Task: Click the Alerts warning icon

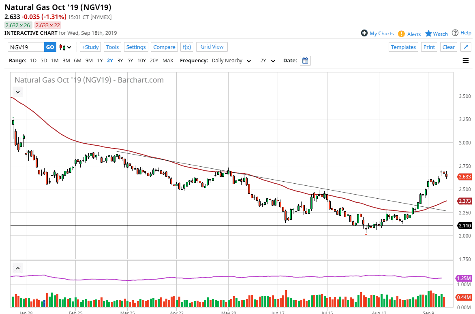Action: point(401,34)
